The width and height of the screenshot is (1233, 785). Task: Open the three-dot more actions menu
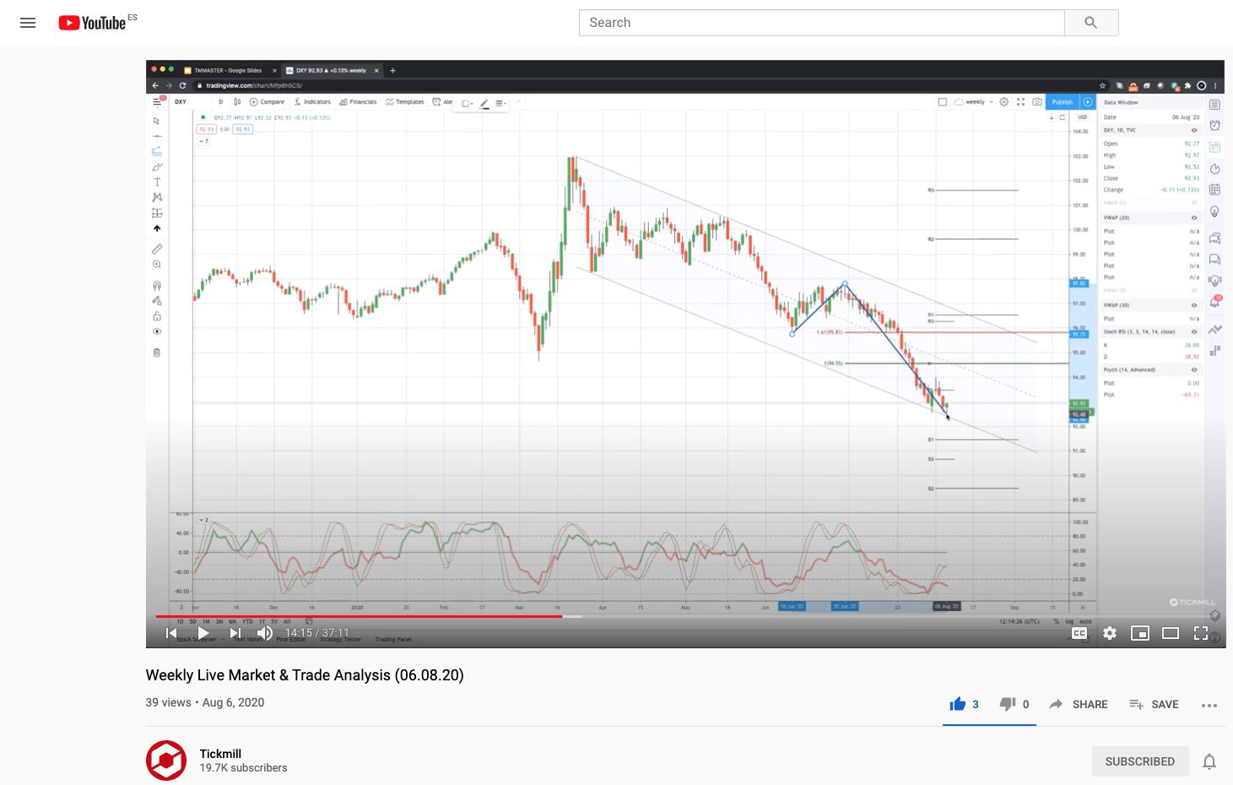click(1209, 705)
